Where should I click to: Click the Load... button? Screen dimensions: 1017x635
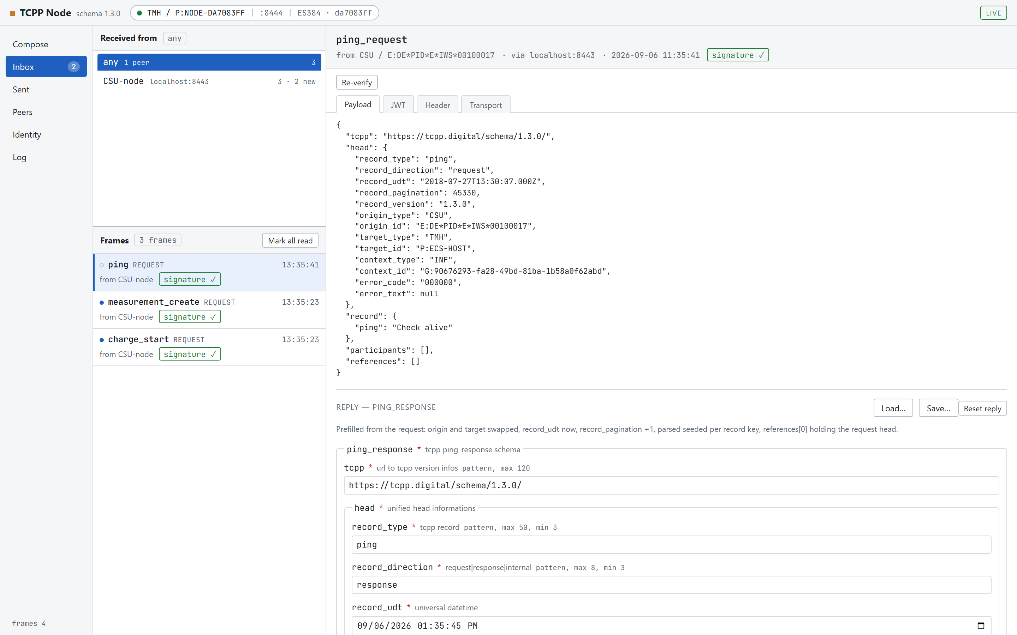pyautogui.click(x=893, y=408)
